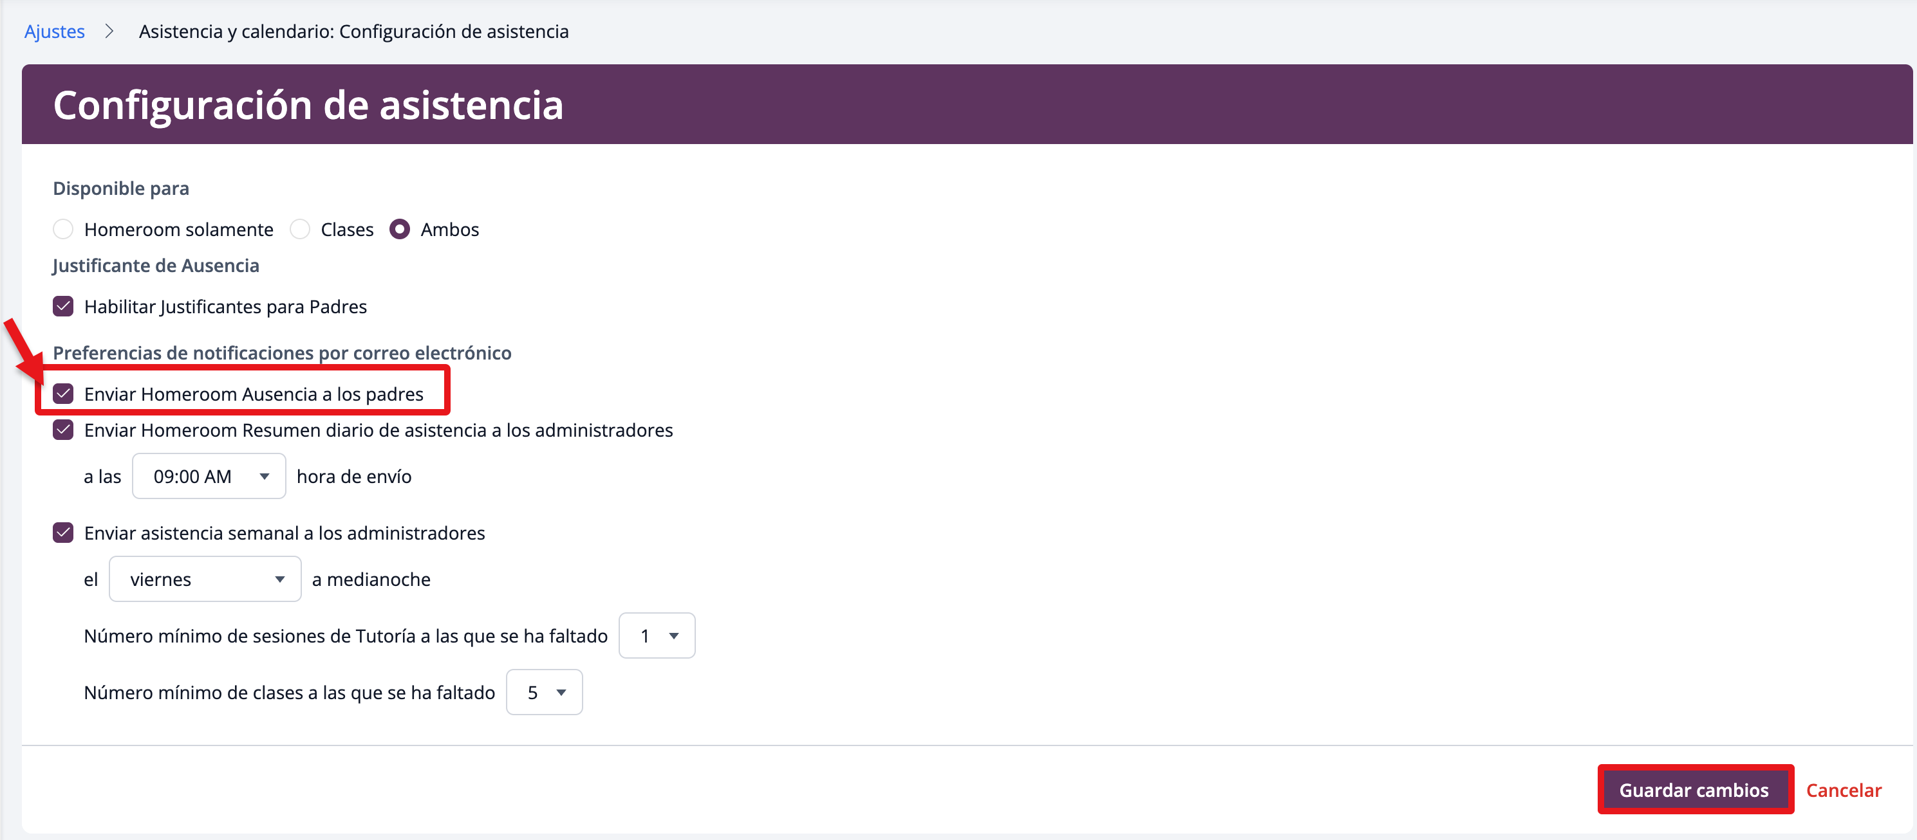Click the Ajustes breadcrumb link
This screenshot has width=1917, height=840.
(54, 32)
